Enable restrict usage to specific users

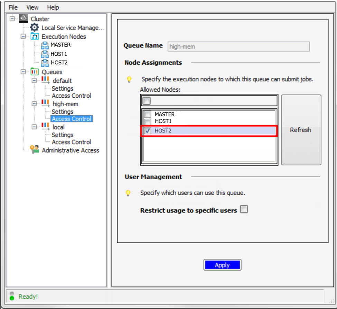click(244, 209)
